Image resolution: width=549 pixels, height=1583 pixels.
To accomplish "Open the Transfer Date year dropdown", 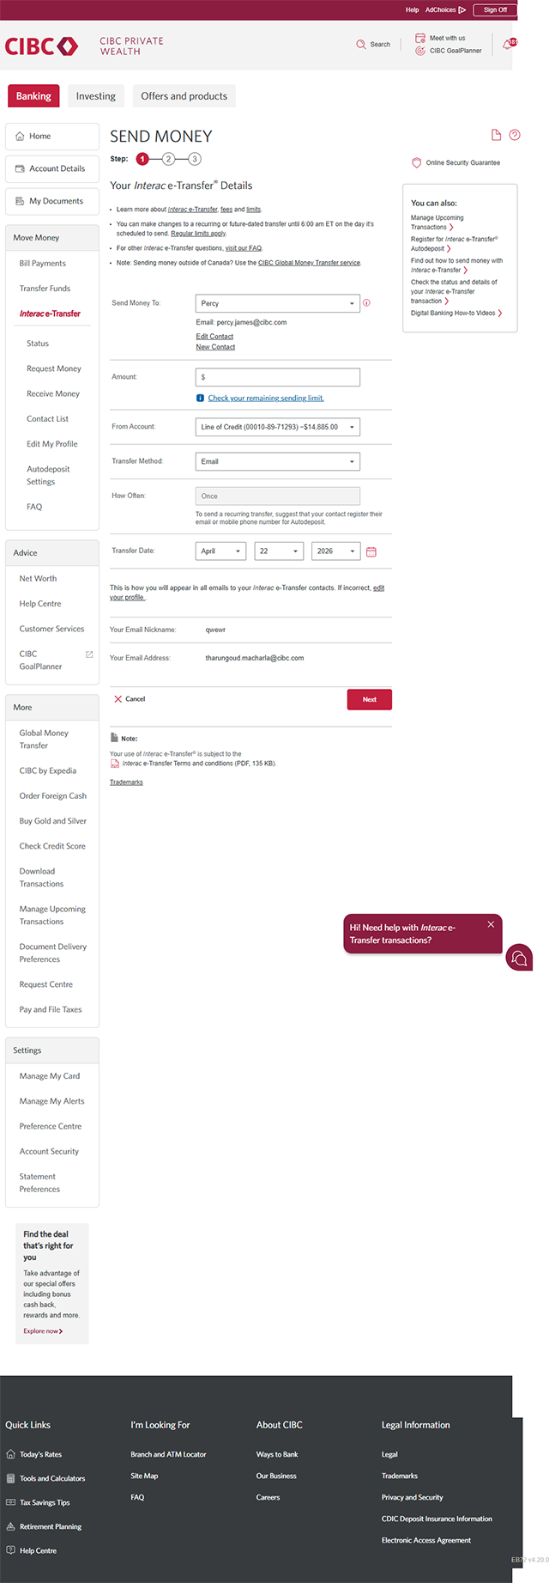I will click(x=335, y=551).
